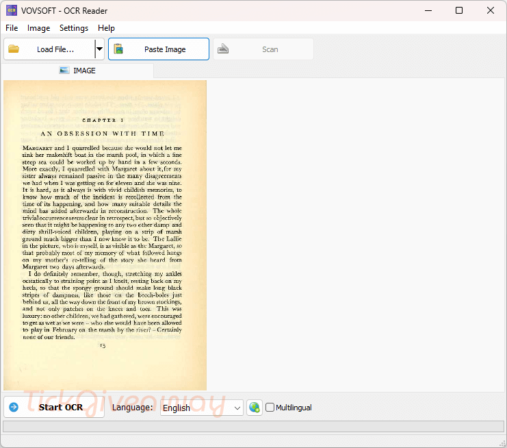Click the 'Language:' label
Viewport: 507px width, 448px height.
(133, 407)
